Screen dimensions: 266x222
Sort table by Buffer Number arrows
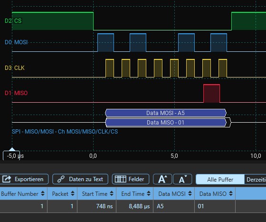[43, 193]
